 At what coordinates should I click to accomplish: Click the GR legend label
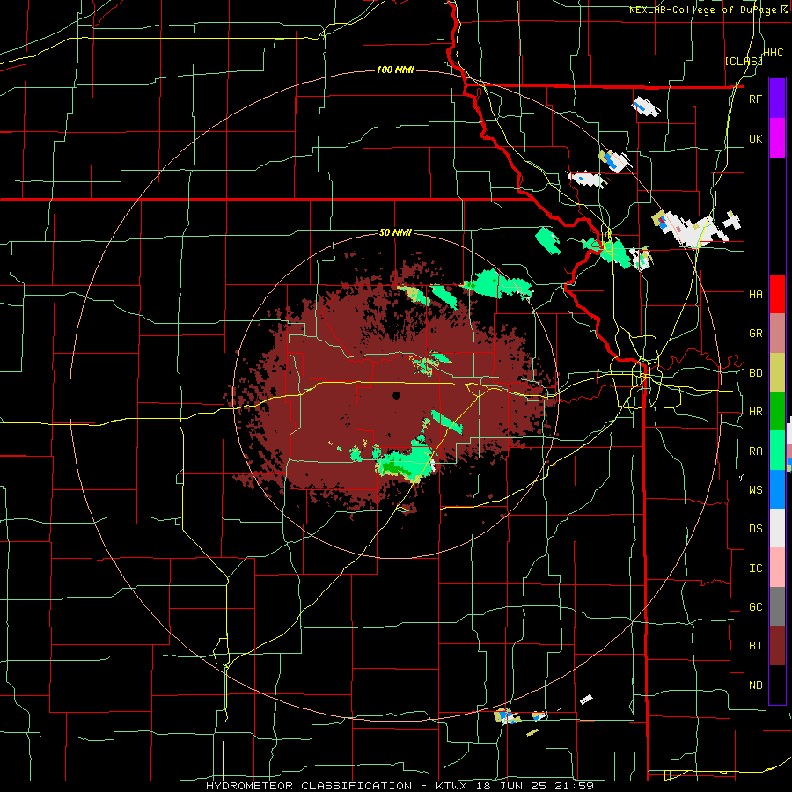click(x=756, y=334)
